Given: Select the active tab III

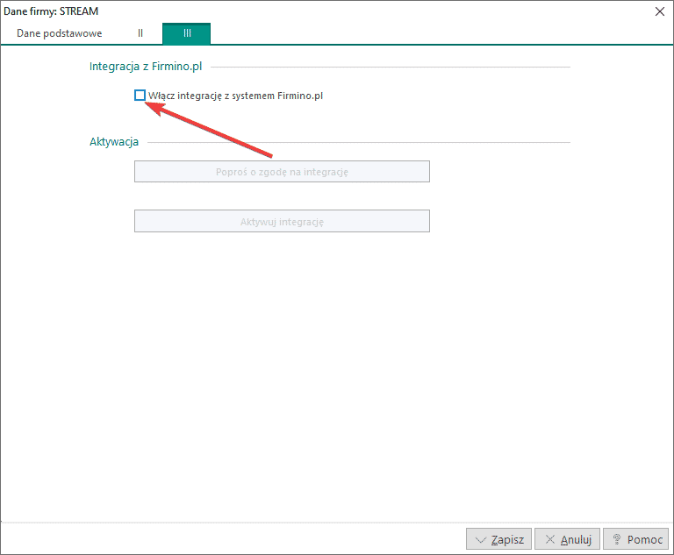Looking at the screenshot, I should [187, 33].
